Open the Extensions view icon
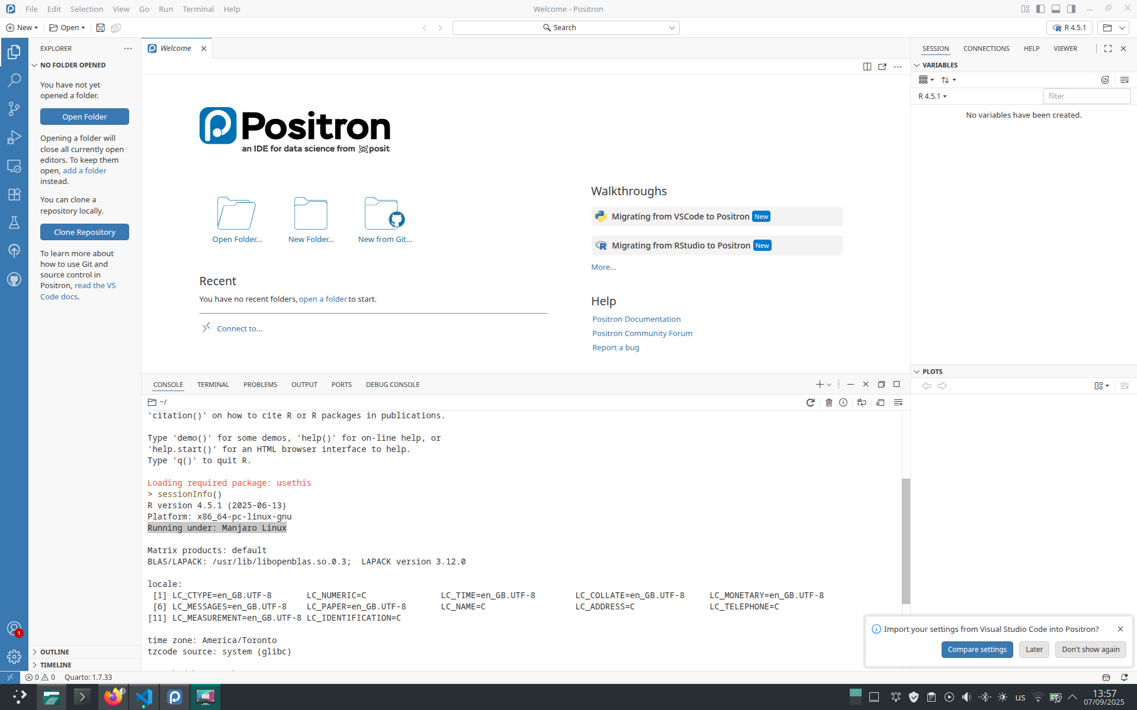The image size is (1137, 710). pyautogui.click(x=14, y=194)
